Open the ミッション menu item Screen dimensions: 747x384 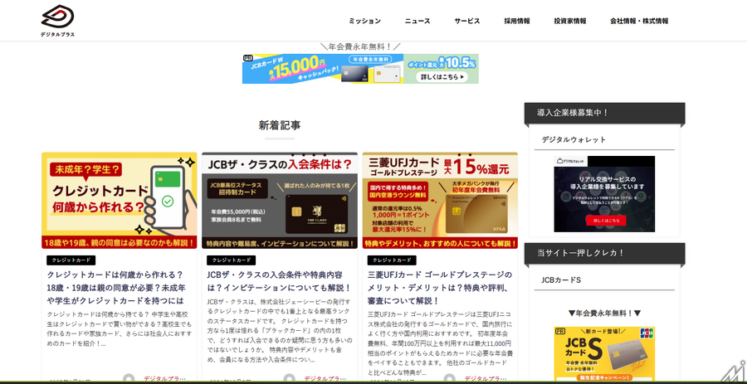pyautogui.click(x=364, y=21)
